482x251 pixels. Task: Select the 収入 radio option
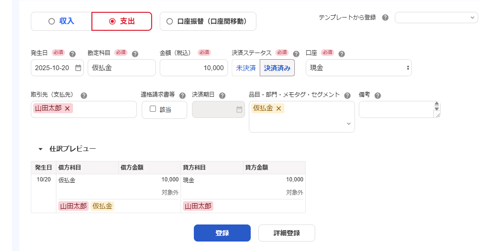61,21
